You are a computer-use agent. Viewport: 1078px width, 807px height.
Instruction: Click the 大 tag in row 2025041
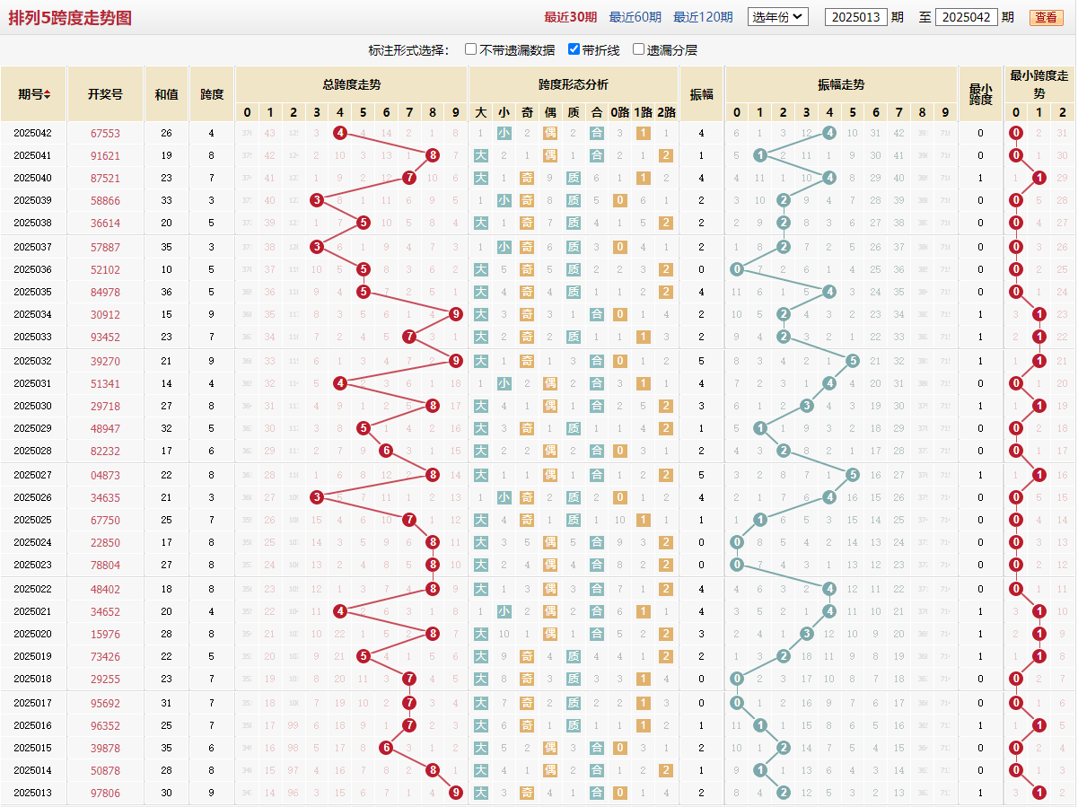click(x=481, y=155)
